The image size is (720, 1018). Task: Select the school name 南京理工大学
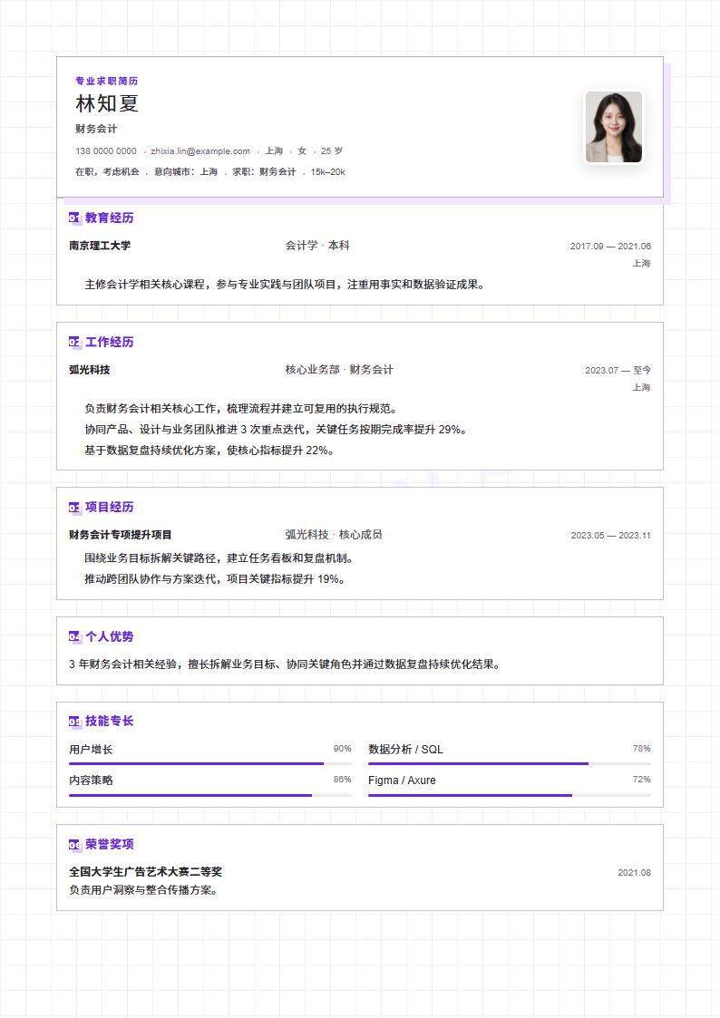(x=100, y=246)
